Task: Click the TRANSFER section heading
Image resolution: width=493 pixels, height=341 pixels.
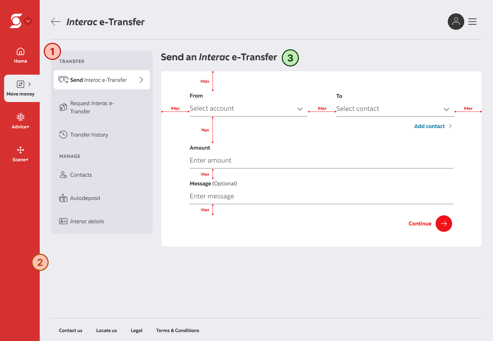Action: coord(72,61)
